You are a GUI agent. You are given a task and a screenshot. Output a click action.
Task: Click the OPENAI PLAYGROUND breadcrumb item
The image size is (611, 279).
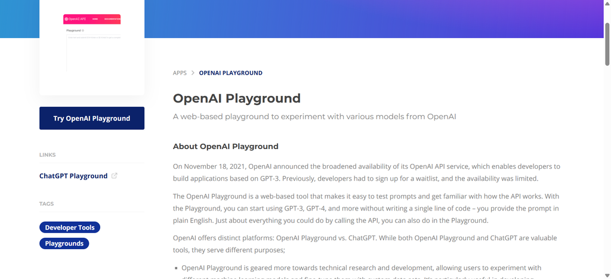click(231, 73)
